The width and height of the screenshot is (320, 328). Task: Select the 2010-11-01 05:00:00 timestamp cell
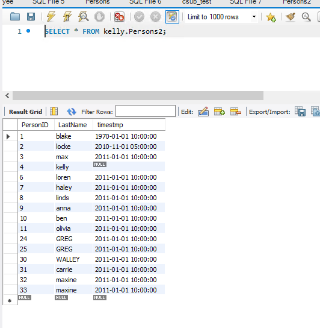click(x=129, y=147)
